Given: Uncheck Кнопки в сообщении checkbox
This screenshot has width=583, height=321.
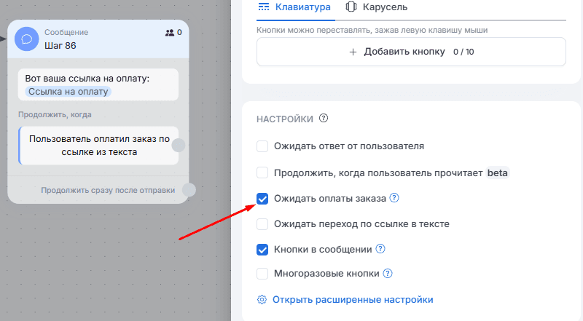Looking at the screenshot, I should coord(262,249).
